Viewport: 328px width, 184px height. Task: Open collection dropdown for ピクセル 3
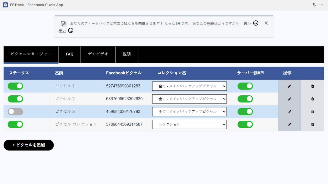(x=189, y=112)
